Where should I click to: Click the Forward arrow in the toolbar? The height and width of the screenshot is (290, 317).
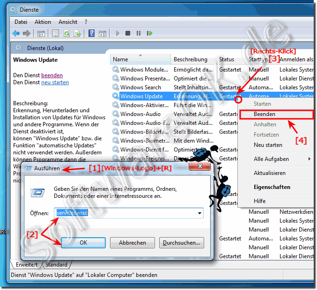click(27, 33)
